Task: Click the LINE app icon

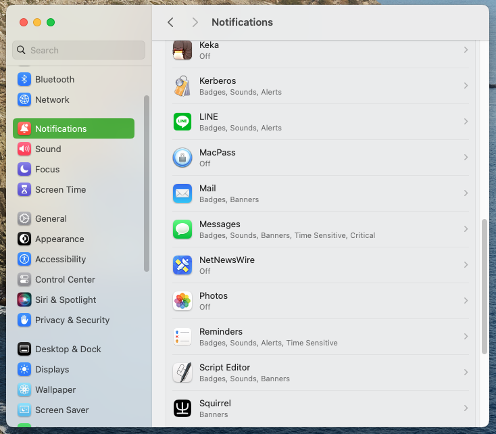Action: (x=182, y=122)
